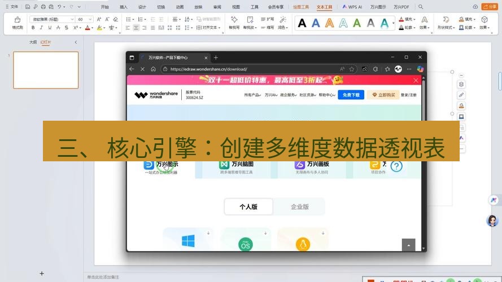Toggle Italic formatting

(41, 28)
